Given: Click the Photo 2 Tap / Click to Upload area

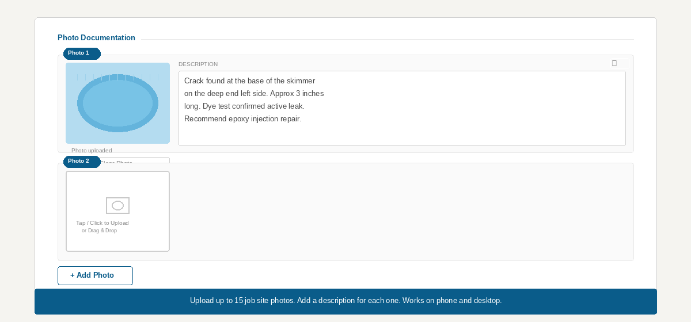Looking at the screenshot, I should tap(117, 211).
